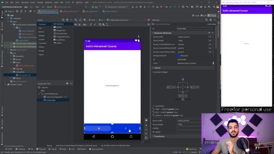274x154 pixels.
Task: Add attribute with plus icon
Action: pos(209,33)
